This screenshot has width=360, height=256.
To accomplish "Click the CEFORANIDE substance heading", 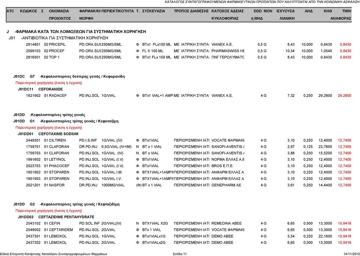I will 51,89.
